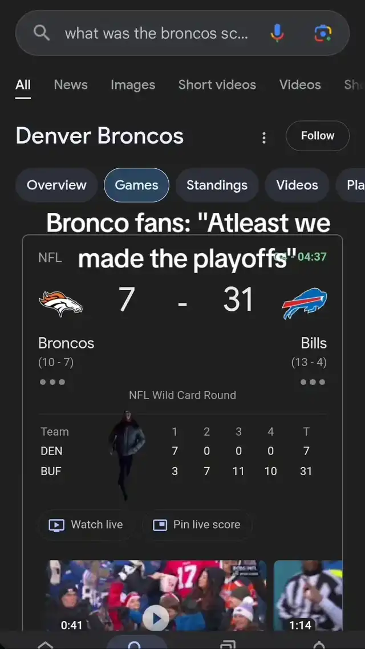Screen dimensions: 365x649
Task: Select the Overview chip
Action: tap(56, 185)
